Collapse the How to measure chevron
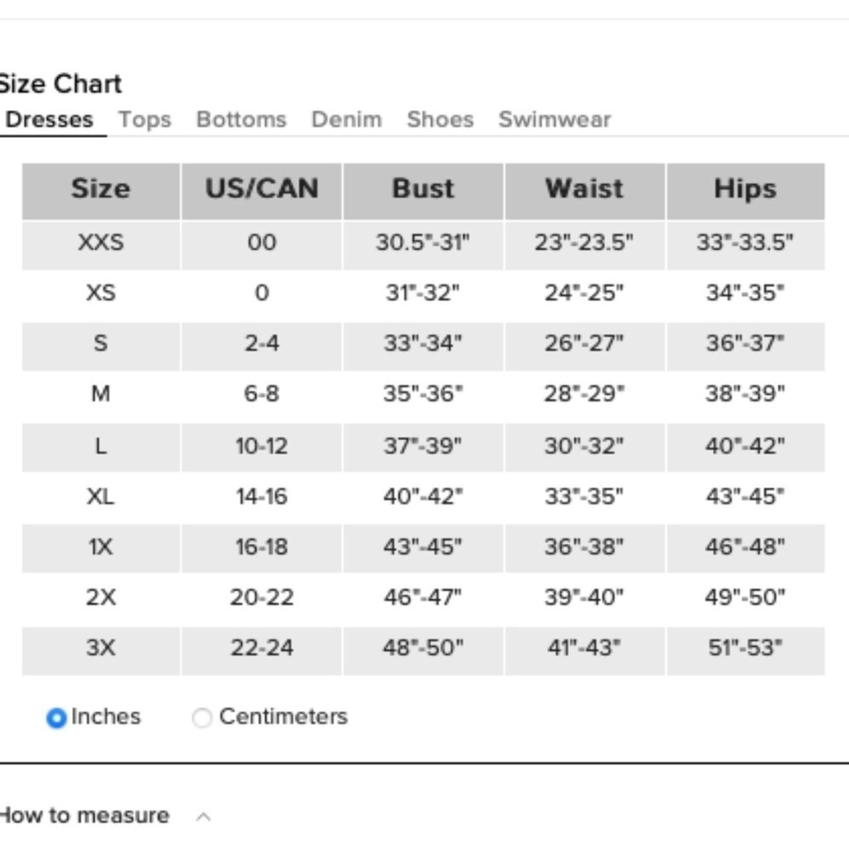This screenshot has height=849, width=849. tap(203, 817)
